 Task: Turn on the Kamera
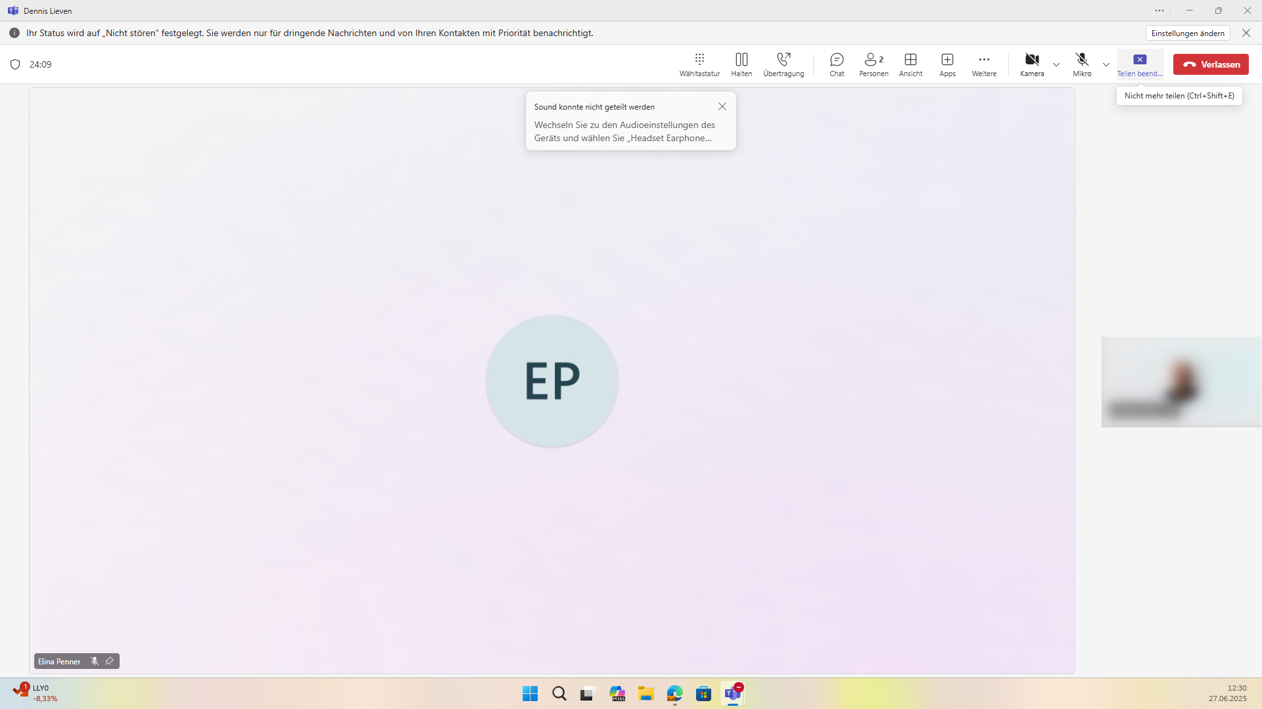tap(1032, 64)
